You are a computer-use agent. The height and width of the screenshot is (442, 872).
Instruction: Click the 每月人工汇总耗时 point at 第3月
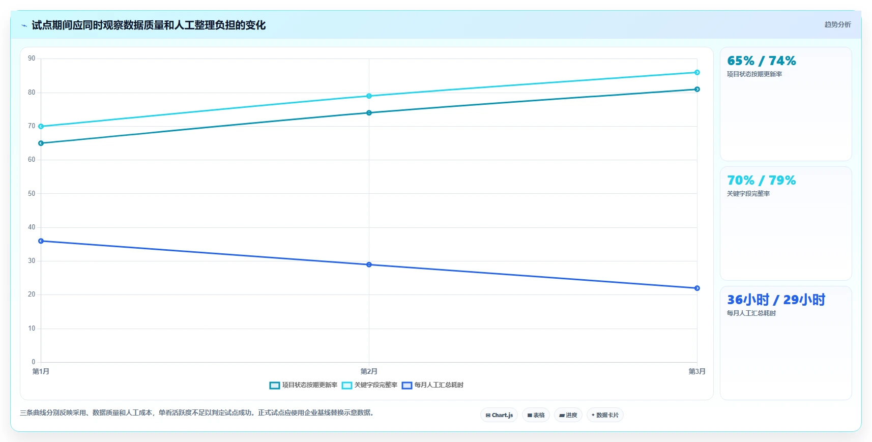(x=697, y=288)
